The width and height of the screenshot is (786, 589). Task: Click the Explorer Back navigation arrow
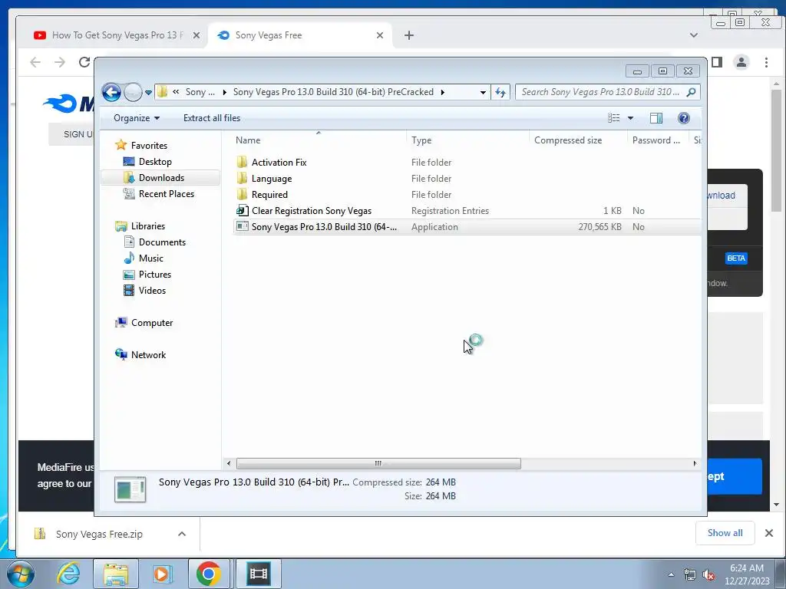(111, 92)
